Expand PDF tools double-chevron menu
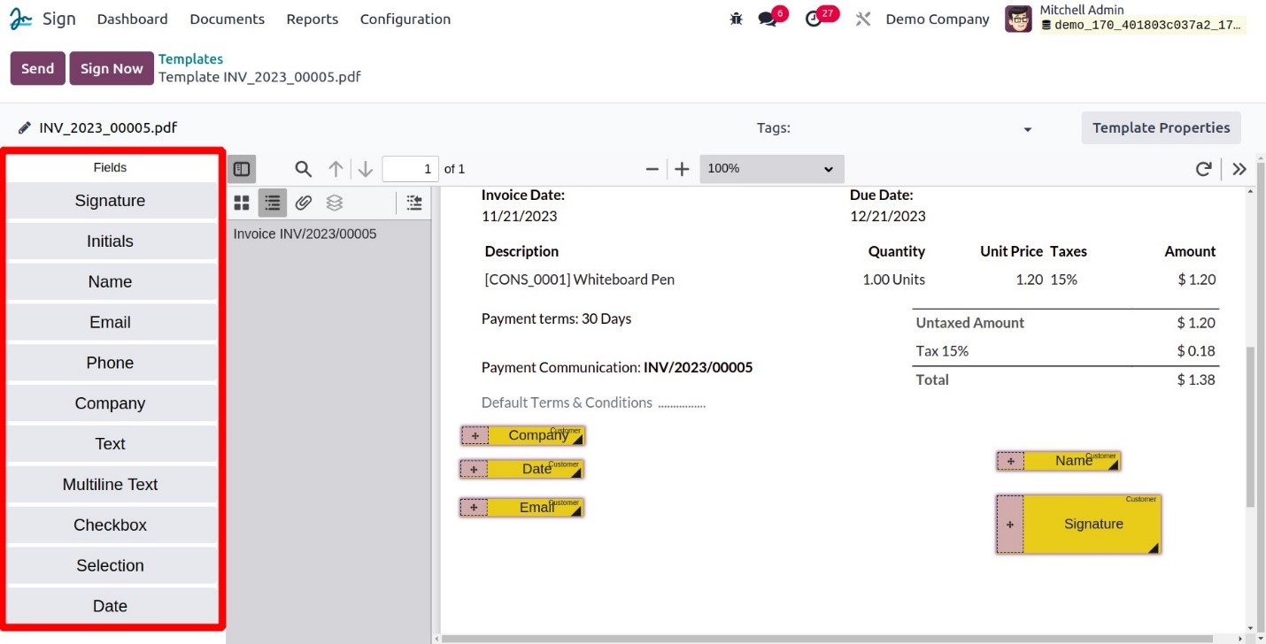The height and width of the screenshot is (644, 1266). pos(1239,169)
